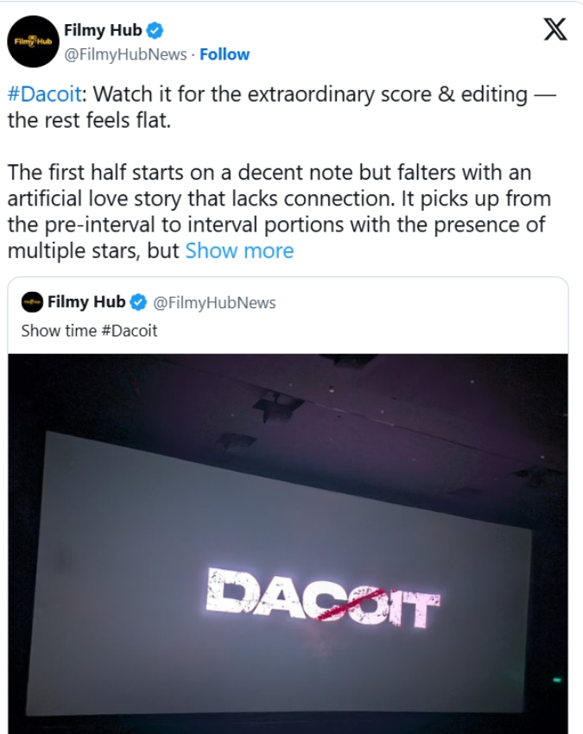Expand the post with Show more
Image resolution: width=583 pixels, height=734 pixels.
[x=239, y=251]
